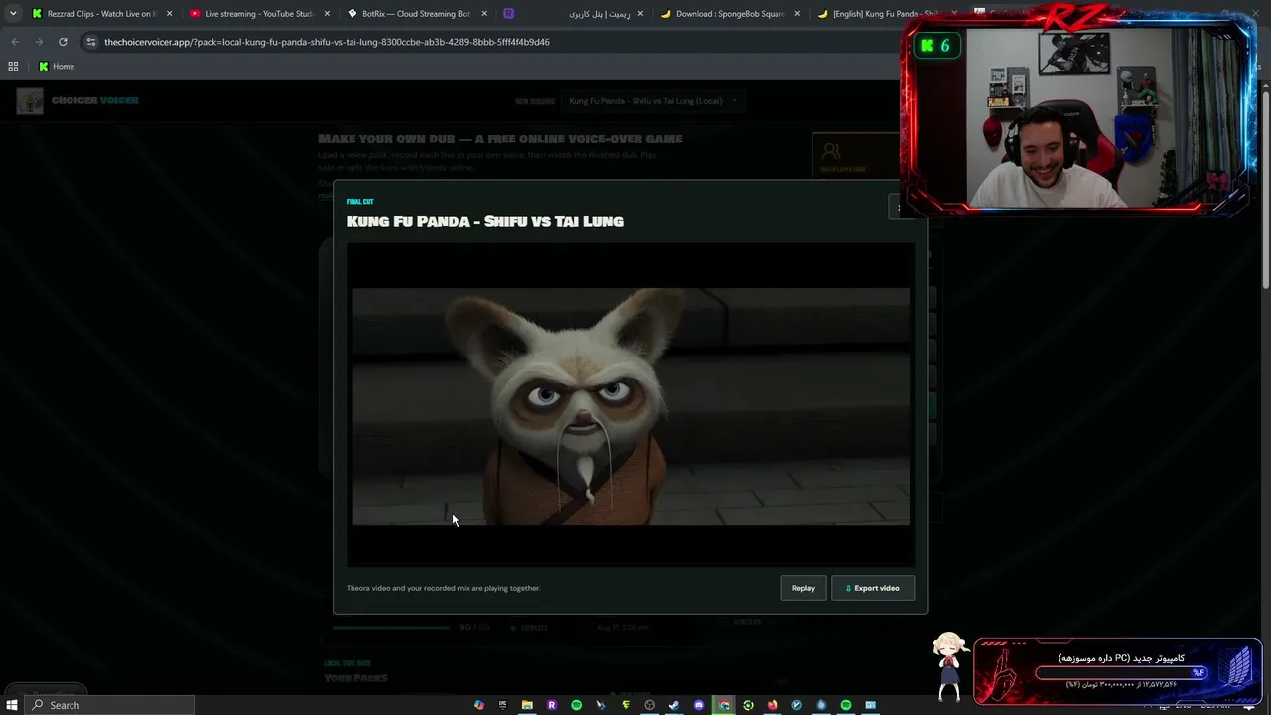Viewport: 1271px width, 715px height.
Task: Click the Choicer Voicer logo
Action: (x=77, y=100)
